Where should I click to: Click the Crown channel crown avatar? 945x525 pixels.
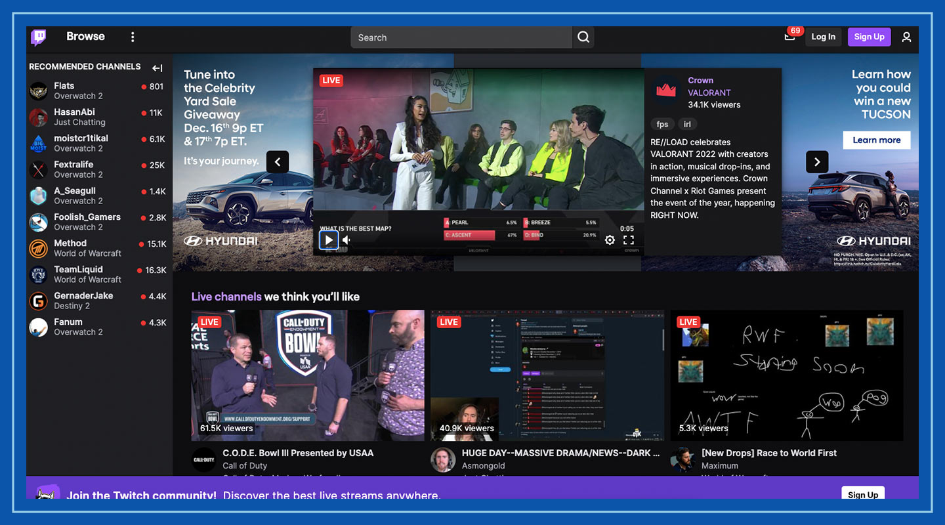pos(665,91)
